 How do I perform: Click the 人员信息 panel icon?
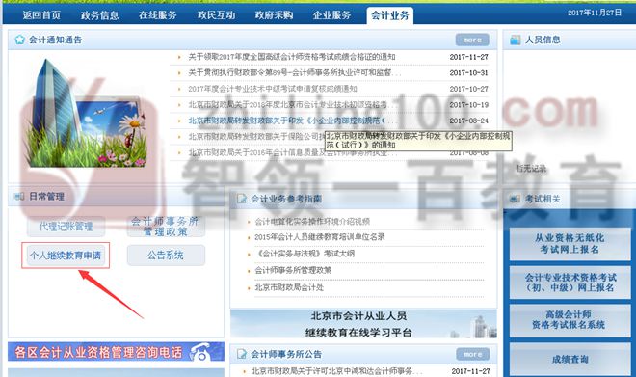pos(516,40)
